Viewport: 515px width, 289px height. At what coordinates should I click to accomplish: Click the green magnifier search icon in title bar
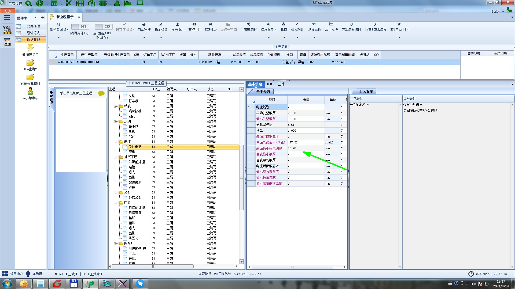click(28, 3)
